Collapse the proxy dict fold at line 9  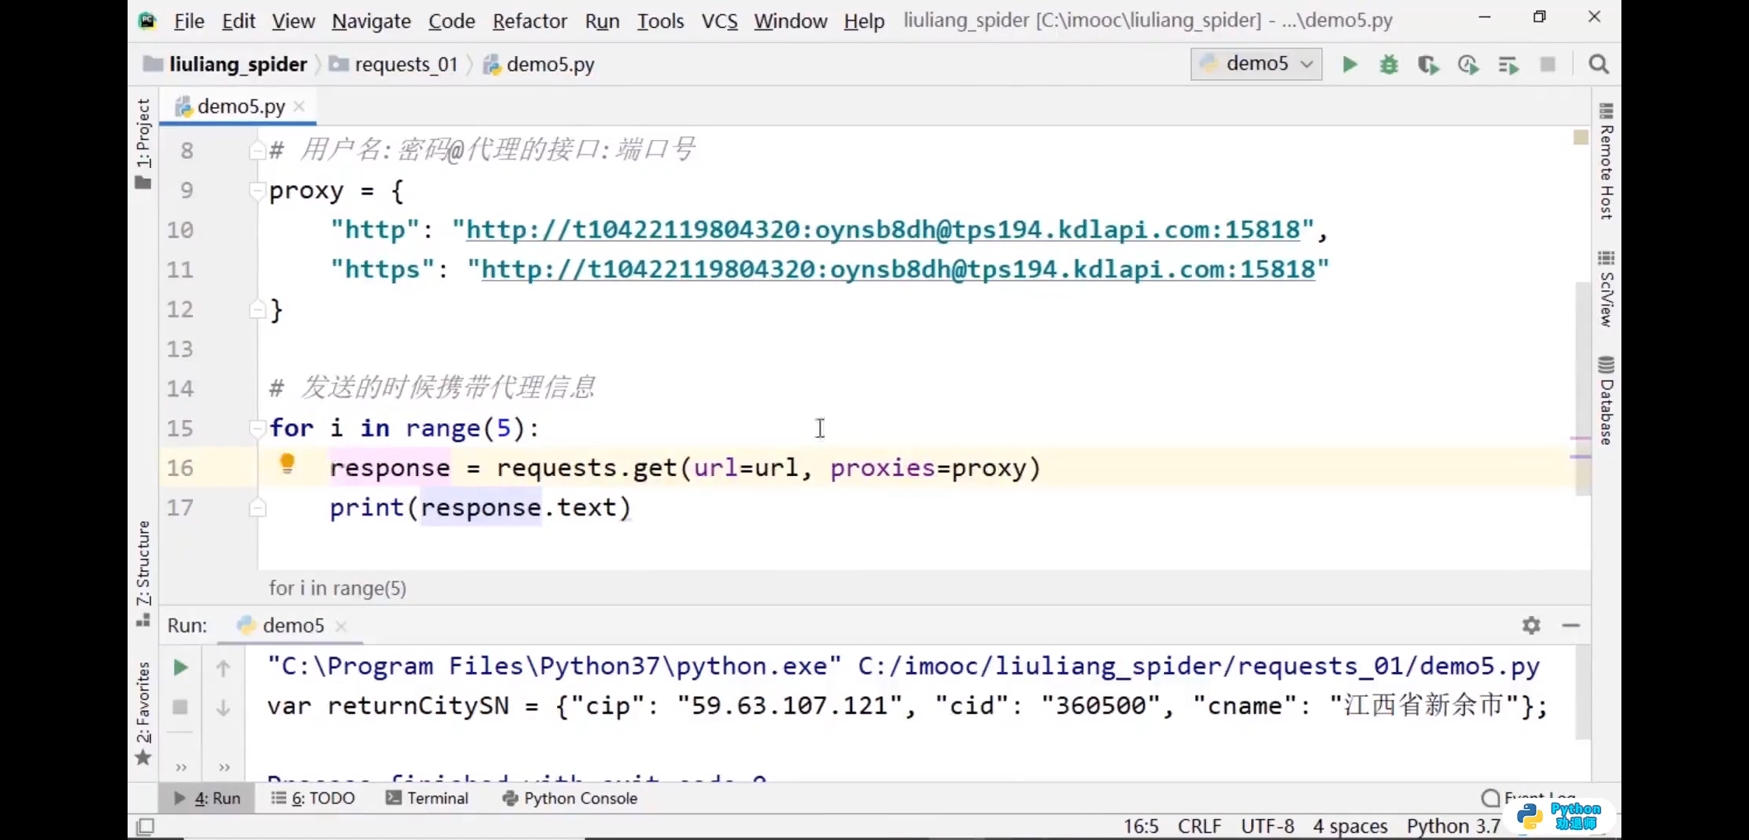pos(257,189)
